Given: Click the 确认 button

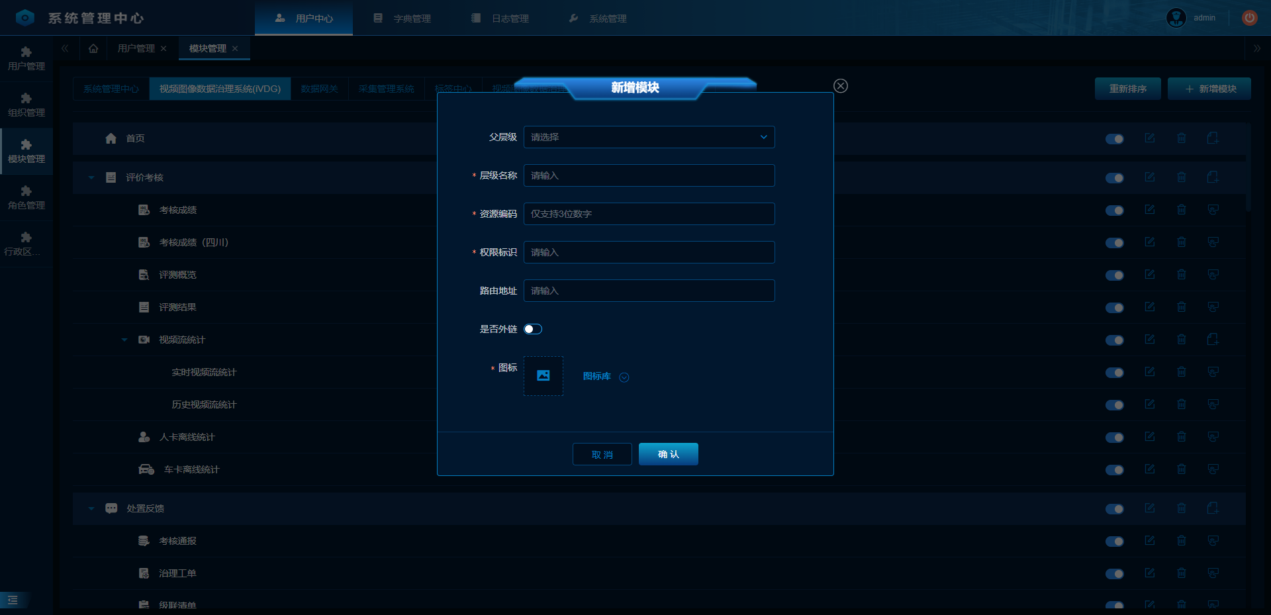Looking at the screenshot, I should coord(669,454).
